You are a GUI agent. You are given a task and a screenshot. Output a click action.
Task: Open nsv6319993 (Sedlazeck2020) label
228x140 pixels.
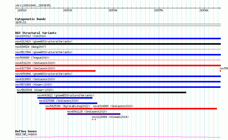(35, 79)
